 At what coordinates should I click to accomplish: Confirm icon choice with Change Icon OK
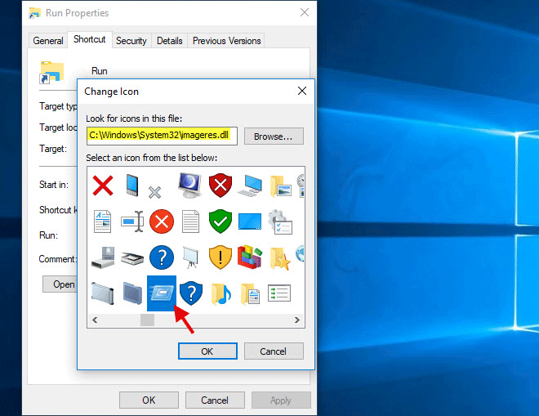(x=207, y=351)
